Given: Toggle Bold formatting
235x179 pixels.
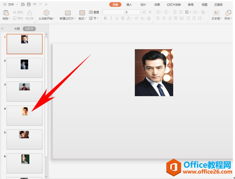Looking at the screenshot, I should [105, 18].
